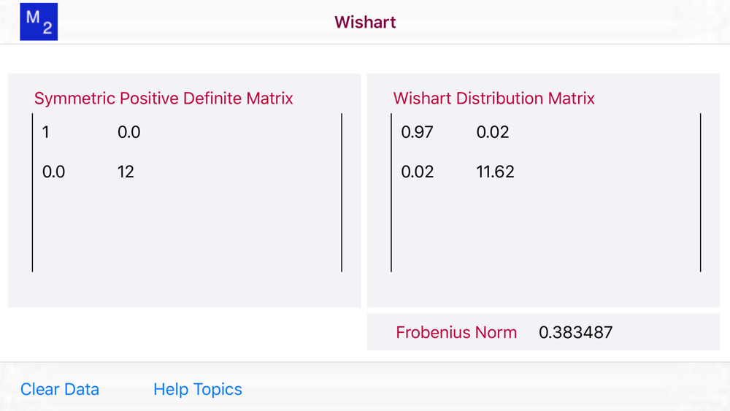Select the 11.62 Wishart matrix value

point(496,172)
